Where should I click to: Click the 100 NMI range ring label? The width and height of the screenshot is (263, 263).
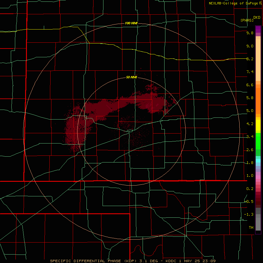click(131, 23)
